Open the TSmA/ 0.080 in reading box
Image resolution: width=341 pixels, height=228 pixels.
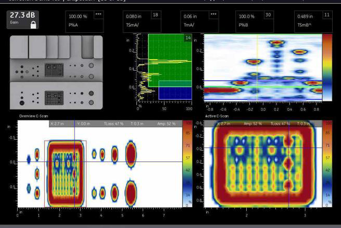pyautogui.click(x=142, y=22)
